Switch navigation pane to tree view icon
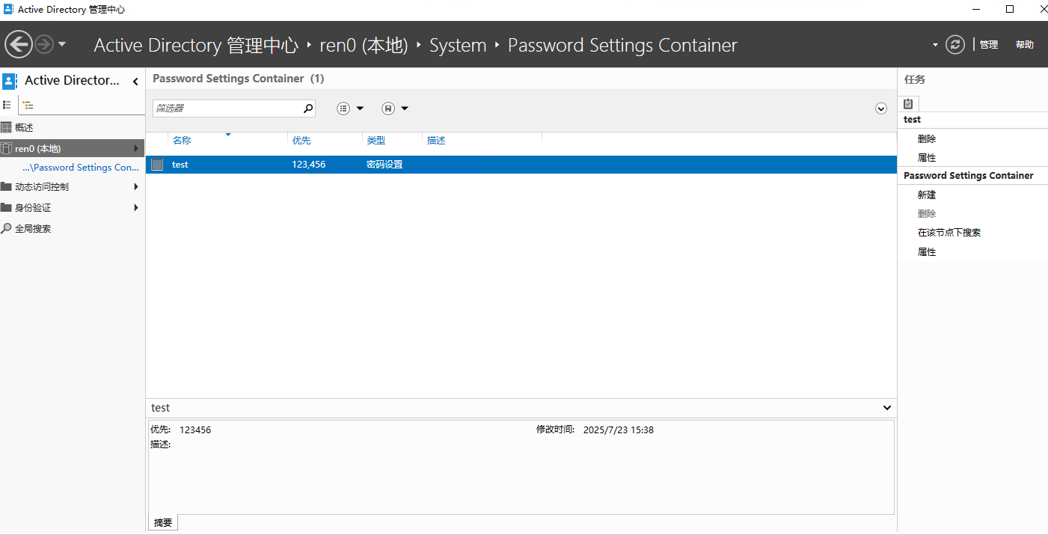The width and height of the screenshot is (1048, 535). click(28, 106)
